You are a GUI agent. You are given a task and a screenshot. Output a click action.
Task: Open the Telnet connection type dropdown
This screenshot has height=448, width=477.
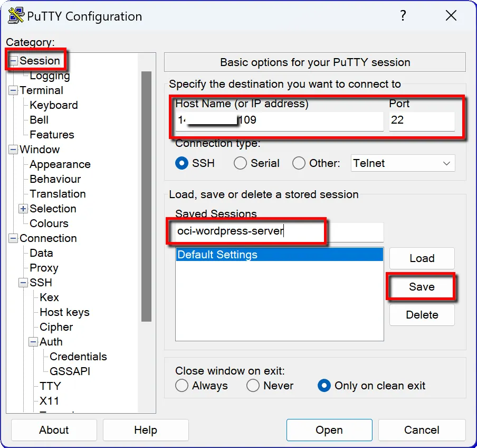(403, 163)
